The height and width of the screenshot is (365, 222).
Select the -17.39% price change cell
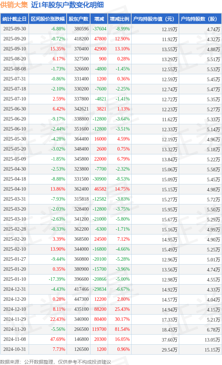(57, 279)
